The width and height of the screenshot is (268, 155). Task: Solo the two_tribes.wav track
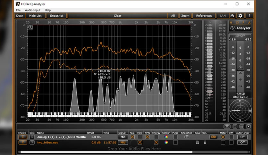click(32, 142)
